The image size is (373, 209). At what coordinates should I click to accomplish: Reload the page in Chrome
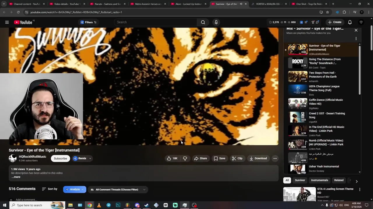click(x=18, y=12)
